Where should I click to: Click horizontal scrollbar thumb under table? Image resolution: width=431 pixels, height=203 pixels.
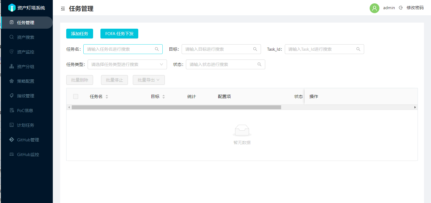[x=176, y=107]
